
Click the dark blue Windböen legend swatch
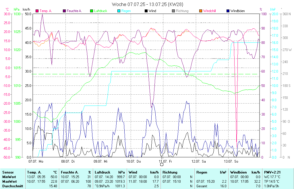pos(228,11)
